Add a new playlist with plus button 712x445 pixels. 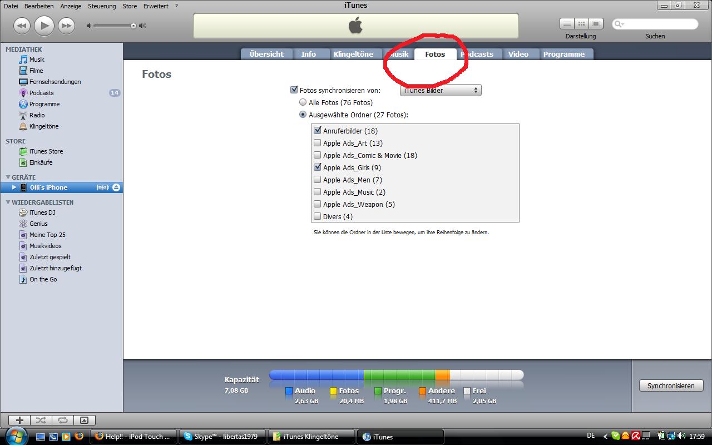point(19,421)
